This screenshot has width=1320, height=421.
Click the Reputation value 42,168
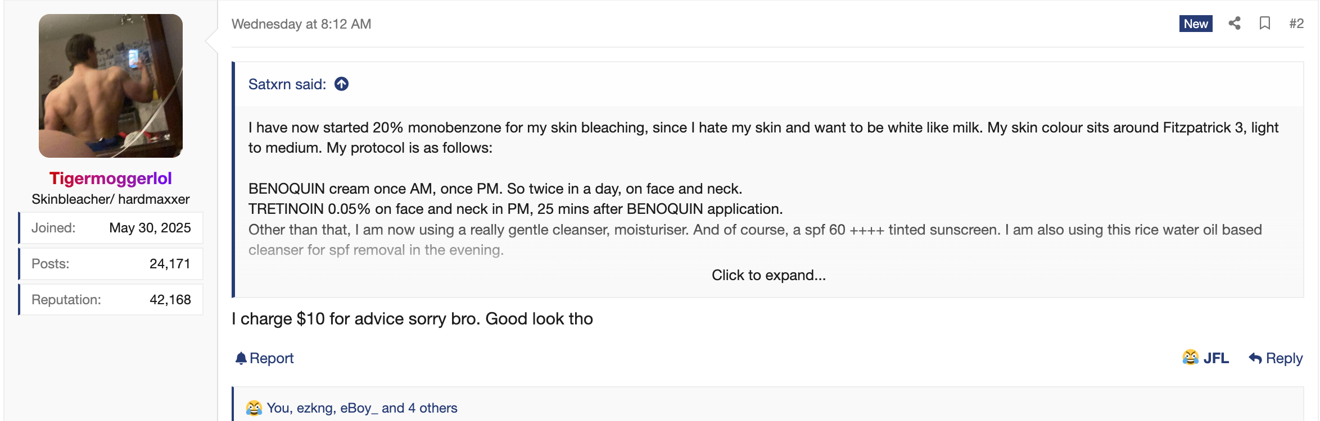click(170, 300)
